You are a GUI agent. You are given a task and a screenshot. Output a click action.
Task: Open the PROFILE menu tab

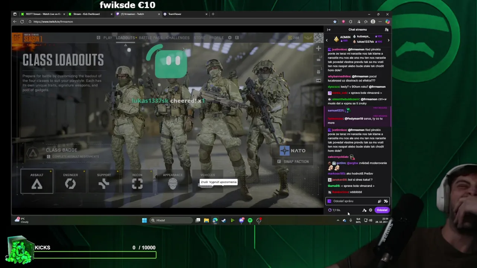(217, 38)
